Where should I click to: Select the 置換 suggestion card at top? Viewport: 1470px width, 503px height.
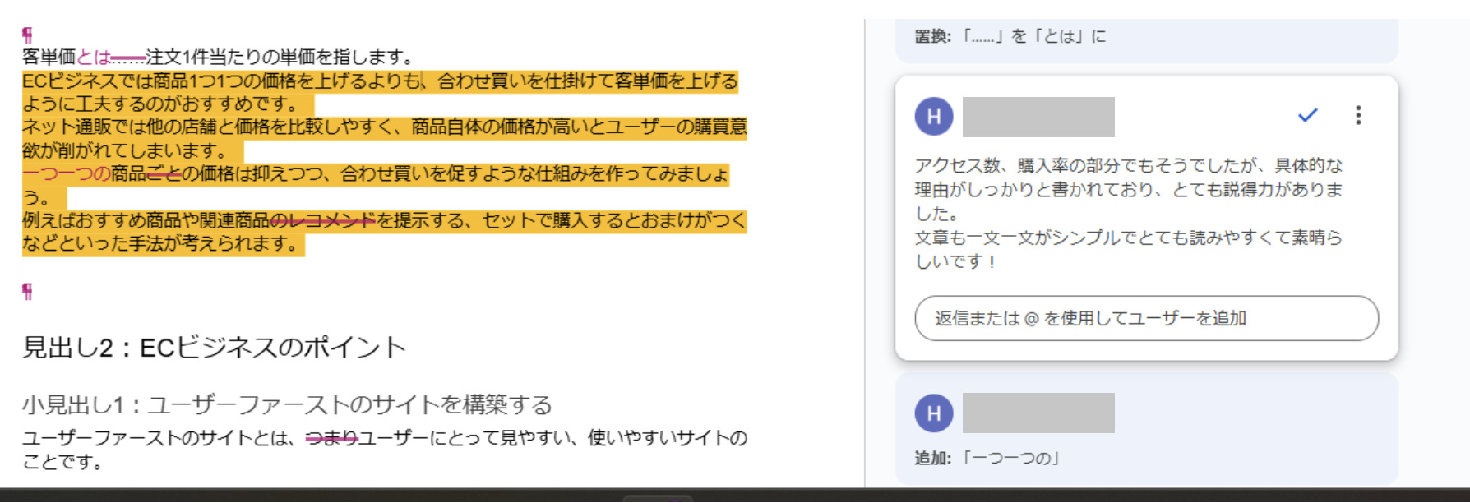[1145, 37]
